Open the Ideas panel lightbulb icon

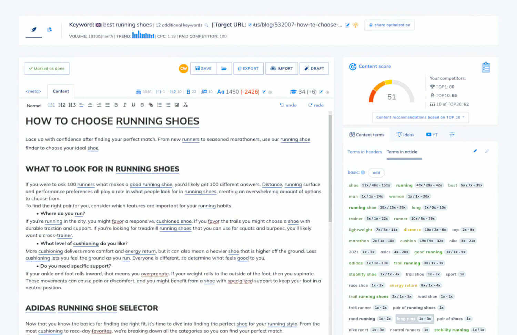coord(405,135)
